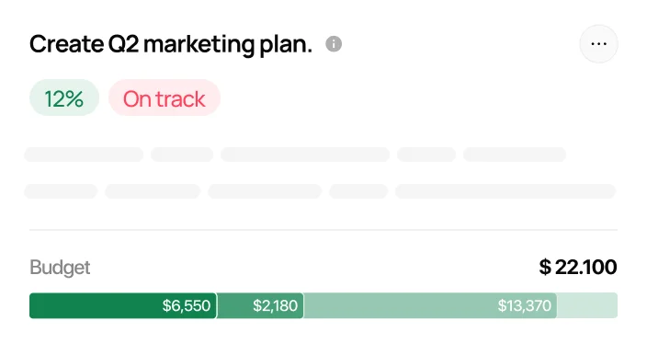Click the On track status badge
This screenshot has width=647, height=355.
pos(165,97)
